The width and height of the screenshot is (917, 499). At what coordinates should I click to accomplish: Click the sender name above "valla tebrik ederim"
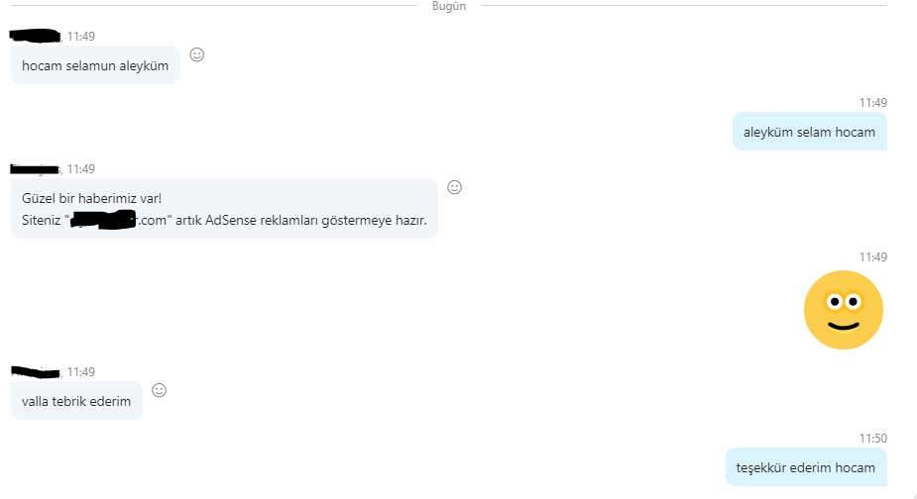point(36,371)
